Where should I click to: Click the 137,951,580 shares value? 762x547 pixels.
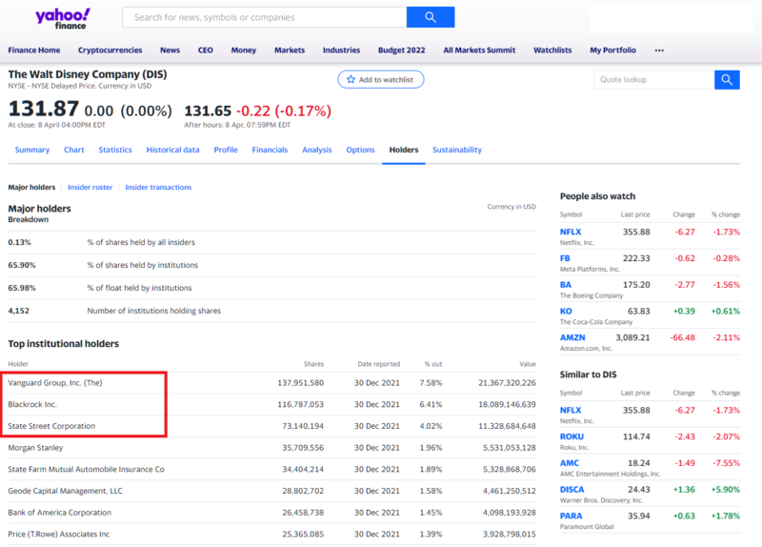[x=300, y=383]
